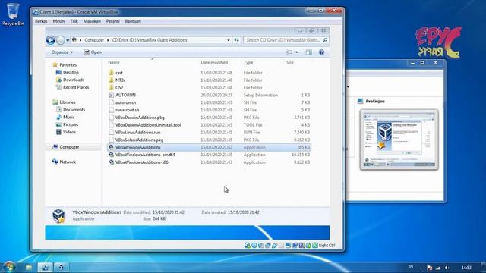Image resolution: width=486 pixels, height=273 pixels.
Task: Open the recent locations dropdown arrow
Action: tap(68, 40)
